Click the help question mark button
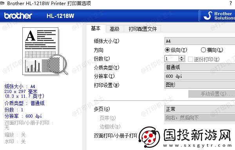This screenshot has width=235, height=150. click(x=231, y=3)
